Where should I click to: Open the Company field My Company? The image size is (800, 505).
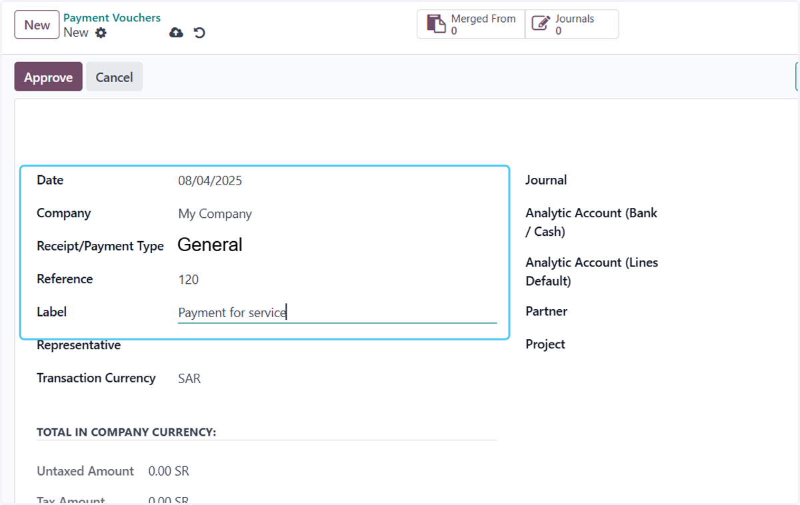coord(337,214)
